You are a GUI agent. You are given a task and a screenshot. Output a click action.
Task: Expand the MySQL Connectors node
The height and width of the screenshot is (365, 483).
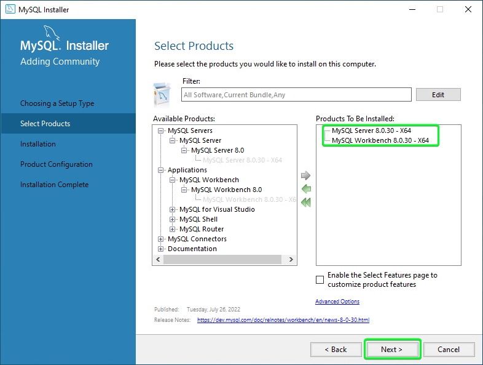(160, 239)
